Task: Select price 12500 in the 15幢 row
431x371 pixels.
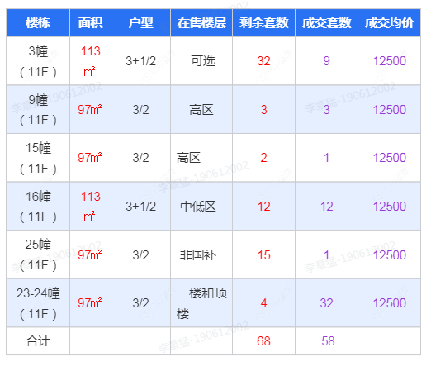Action: (389, 158)
